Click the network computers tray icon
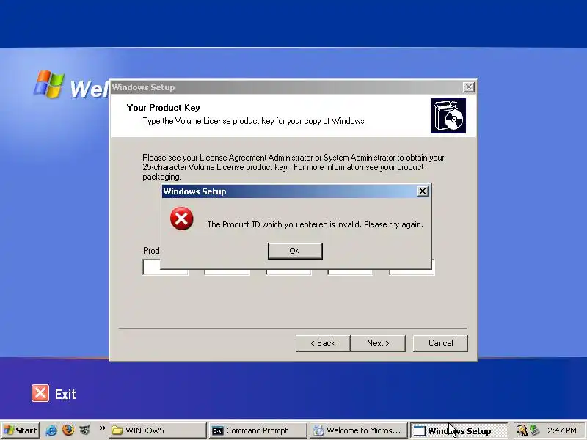This screenshot has height=440, width=587. pyautogui.click(x=535, y=430)
